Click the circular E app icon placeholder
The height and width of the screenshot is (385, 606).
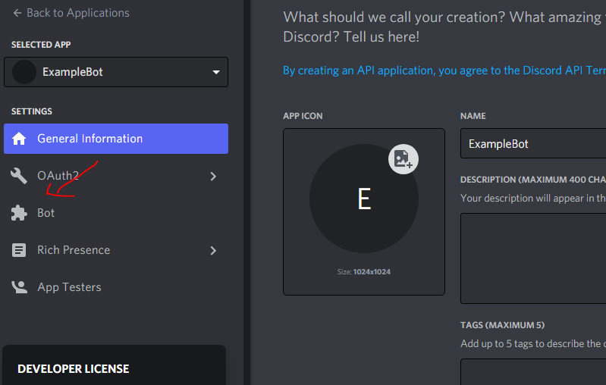click(364, 199)
